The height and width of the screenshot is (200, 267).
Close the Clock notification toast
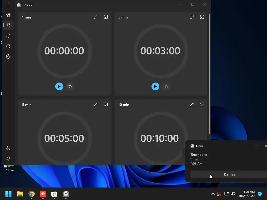[265, 146]
